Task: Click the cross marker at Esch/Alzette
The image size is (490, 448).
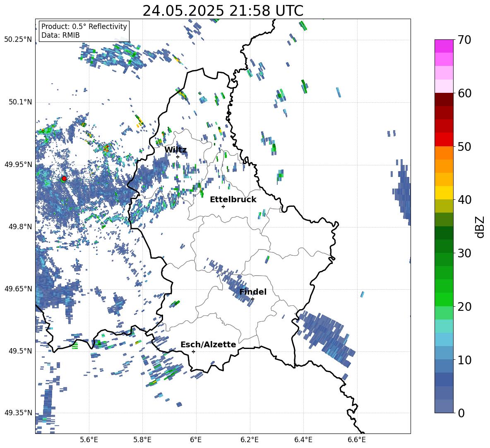Action: click(x=193, y=351)
